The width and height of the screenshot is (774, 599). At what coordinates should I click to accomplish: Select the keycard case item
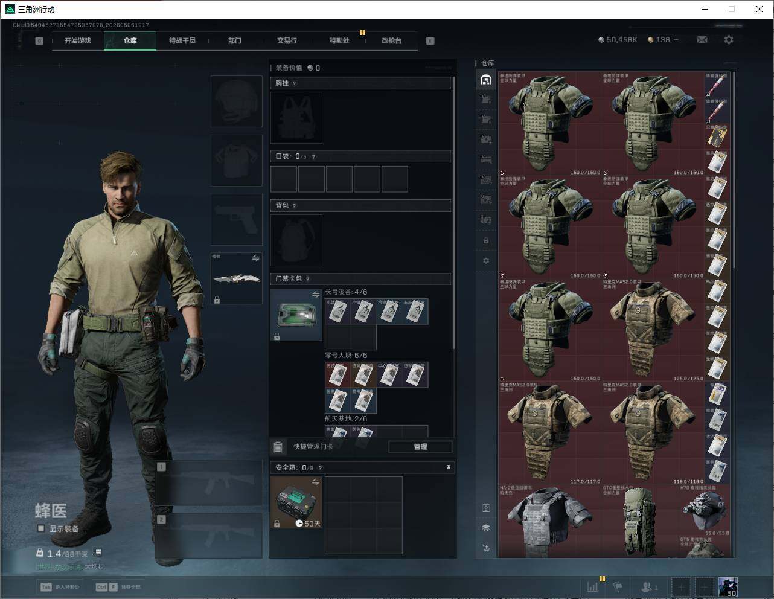[x=296, y=315]
